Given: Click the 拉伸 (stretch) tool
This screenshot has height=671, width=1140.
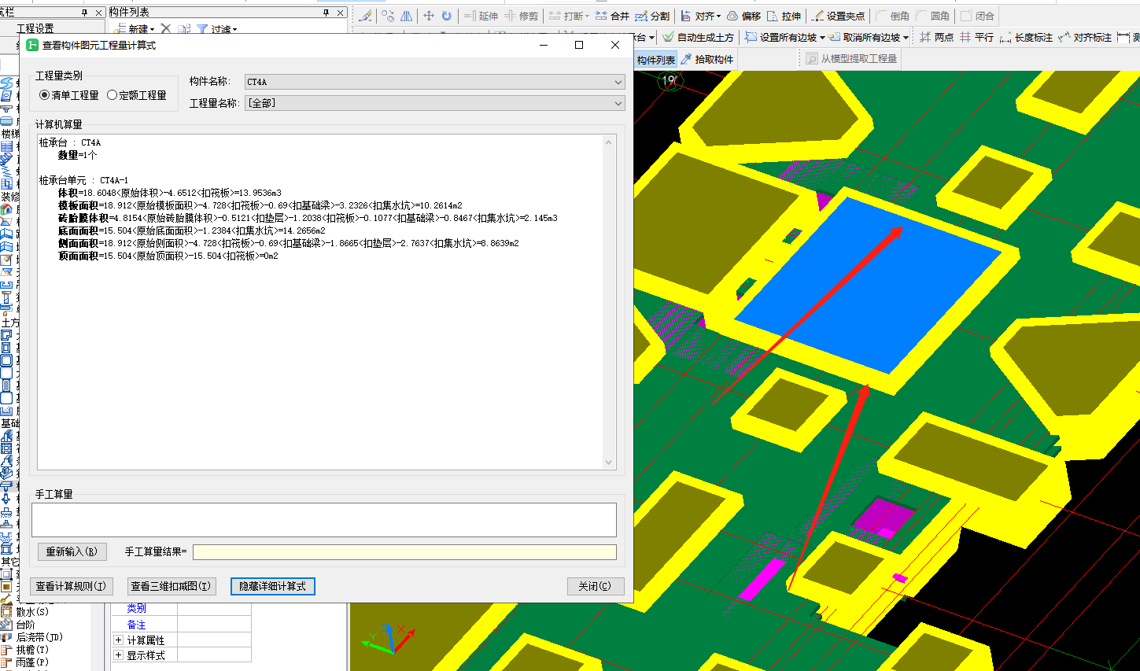Looking at the screenshot, I should (x=784, y=16).
